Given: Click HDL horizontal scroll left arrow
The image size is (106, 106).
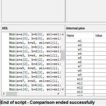Looking at the screenshot, I should point(4,94).
